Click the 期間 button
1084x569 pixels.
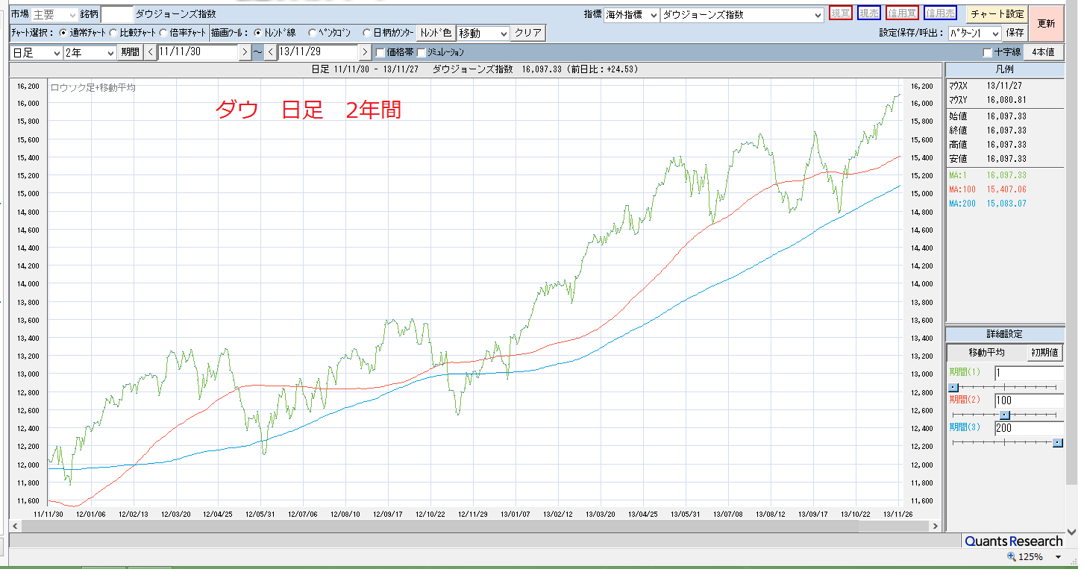pyautogui.click(x=130, y=52)
